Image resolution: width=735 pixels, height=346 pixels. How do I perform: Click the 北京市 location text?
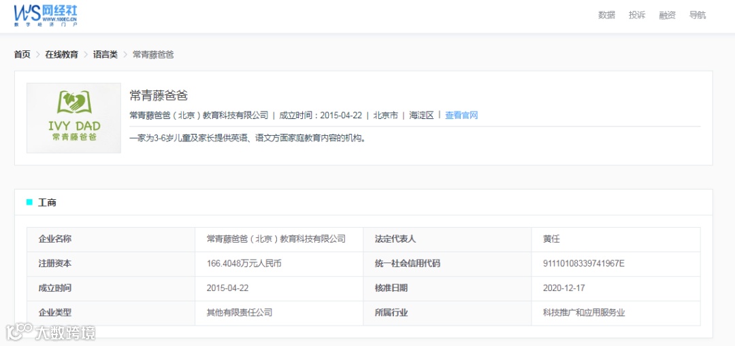click(385, 115)
